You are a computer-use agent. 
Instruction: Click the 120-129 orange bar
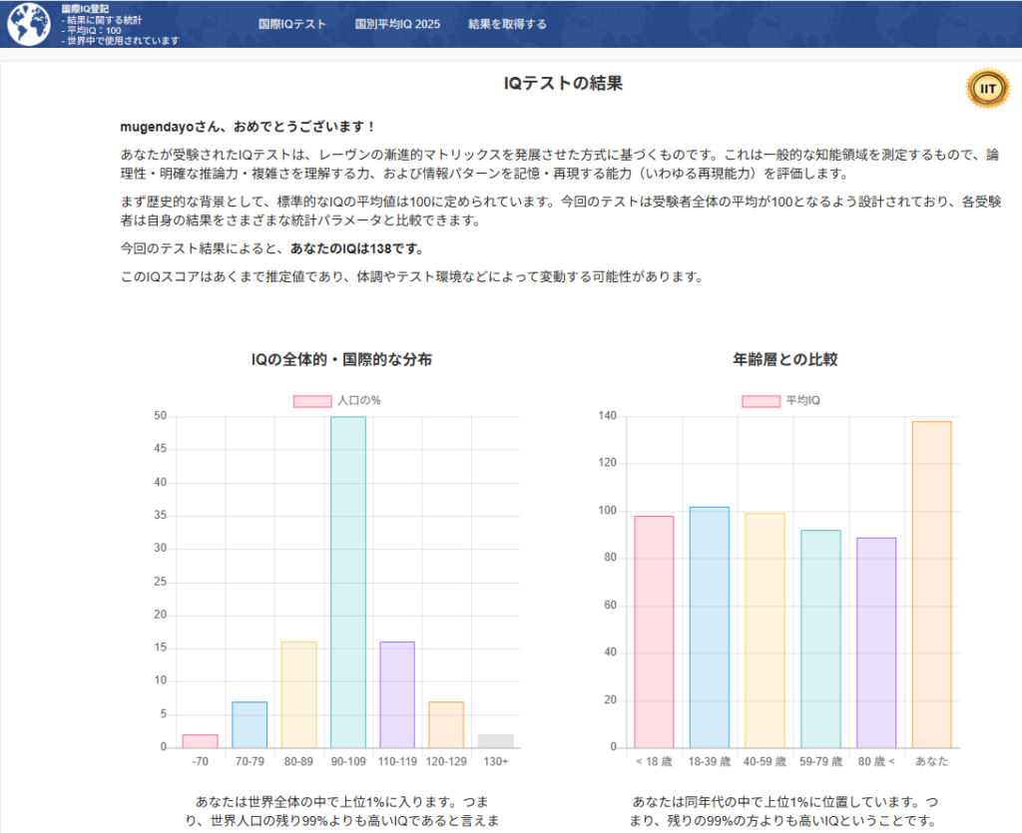coord(446,724)
